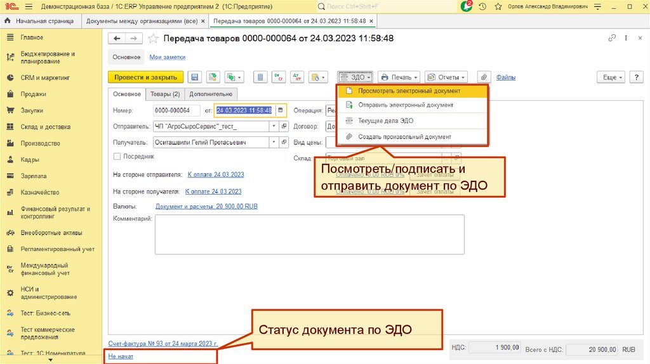Viewport: 650px width, 364px height.
Task: Click the save document floppy icon
Action: point(194,77)
